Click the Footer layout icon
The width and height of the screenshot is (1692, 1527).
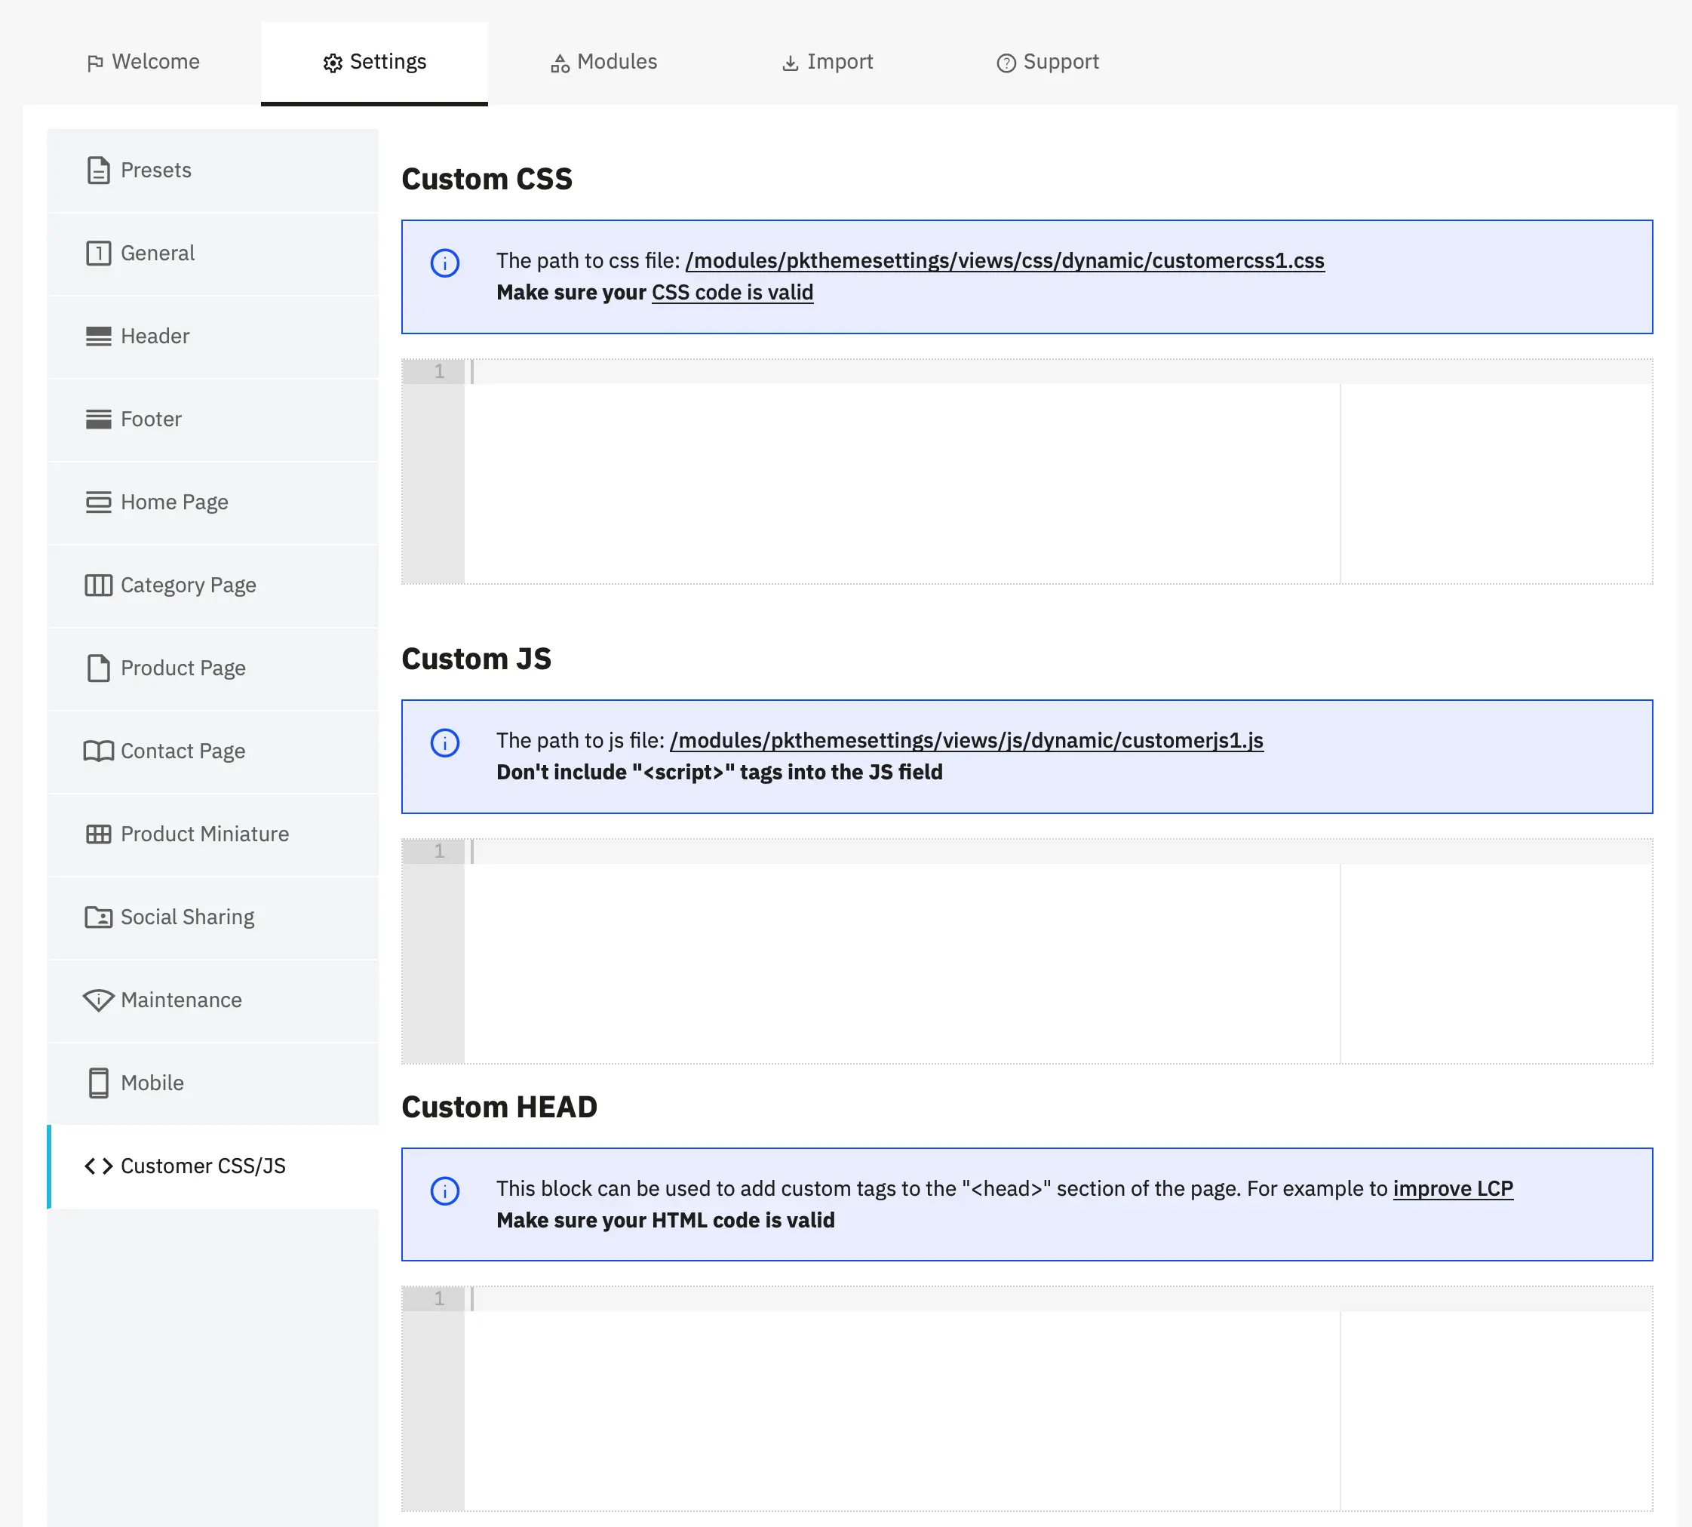coord(99,419)
